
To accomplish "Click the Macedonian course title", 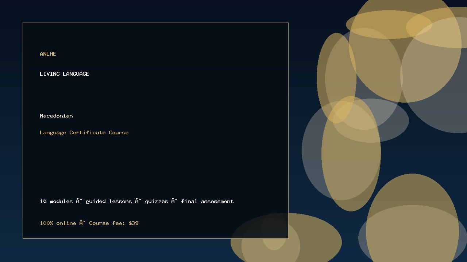I will [56, 116].
